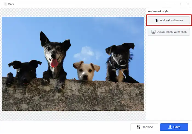Screen dimensions: 192x134
Task: Select the dogs photo preview
Action: coord(73,64)
